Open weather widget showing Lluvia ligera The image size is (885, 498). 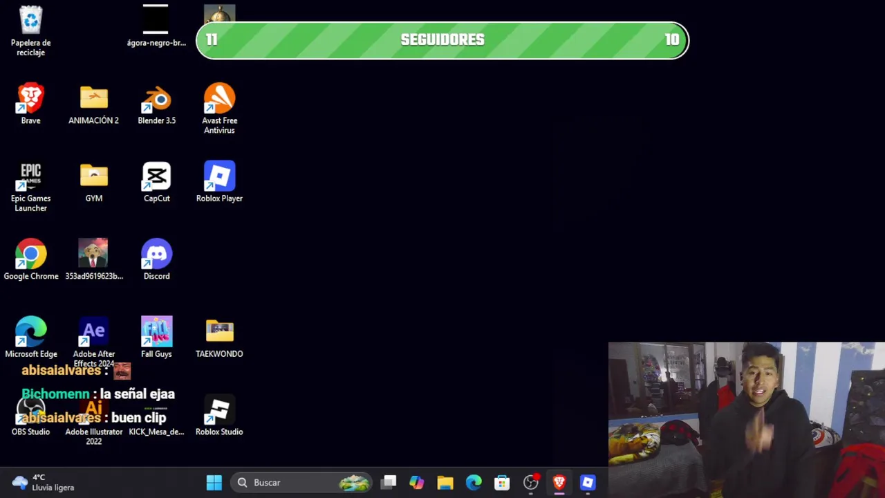click(43, 483)
